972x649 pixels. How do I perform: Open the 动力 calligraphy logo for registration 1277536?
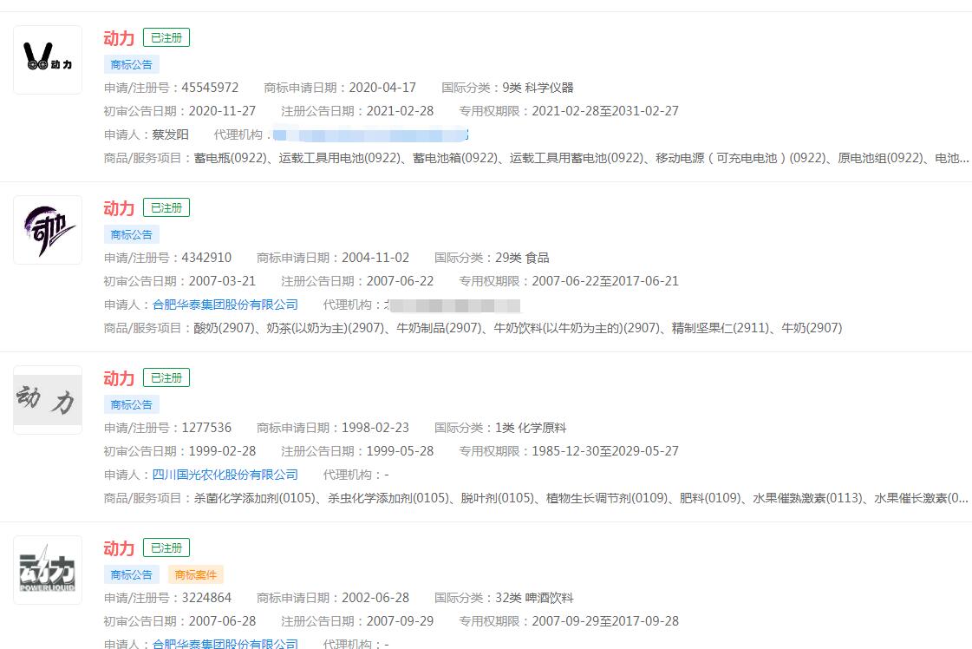tap(48, 400)
